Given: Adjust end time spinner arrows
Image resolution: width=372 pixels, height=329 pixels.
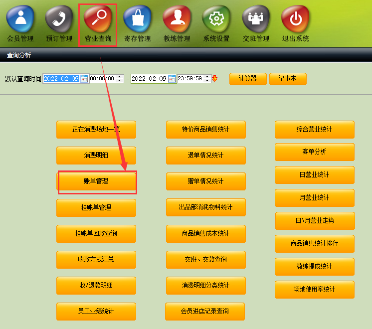Looking at the screenshot, I should (x=207, y=79).
